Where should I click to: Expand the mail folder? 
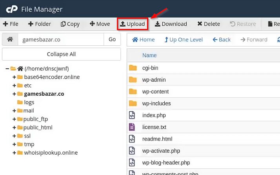coord(14,111)
